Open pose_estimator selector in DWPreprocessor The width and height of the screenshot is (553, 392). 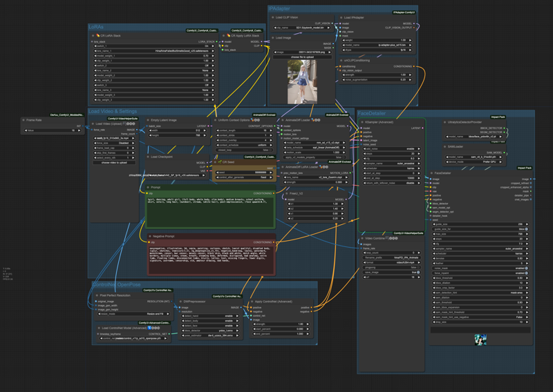point(210,335)
